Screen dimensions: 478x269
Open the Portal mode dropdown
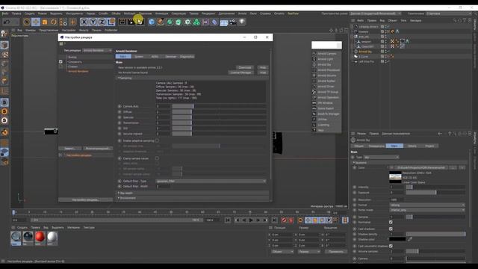click(x=427, y=210)
